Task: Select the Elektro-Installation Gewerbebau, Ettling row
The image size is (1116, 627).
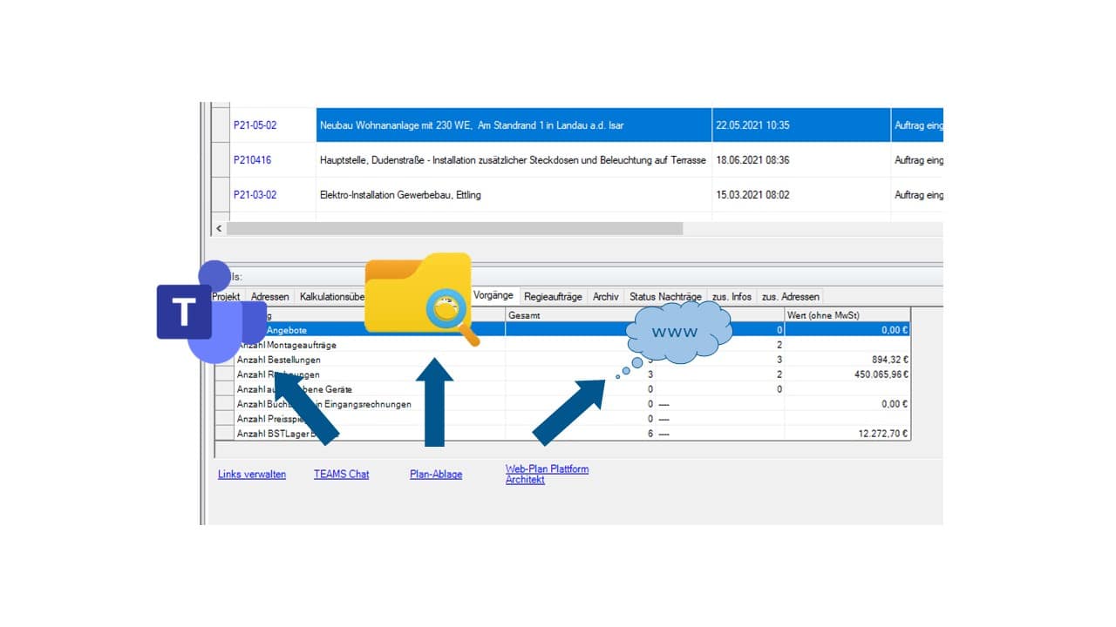Action: [x=400, y=195]
